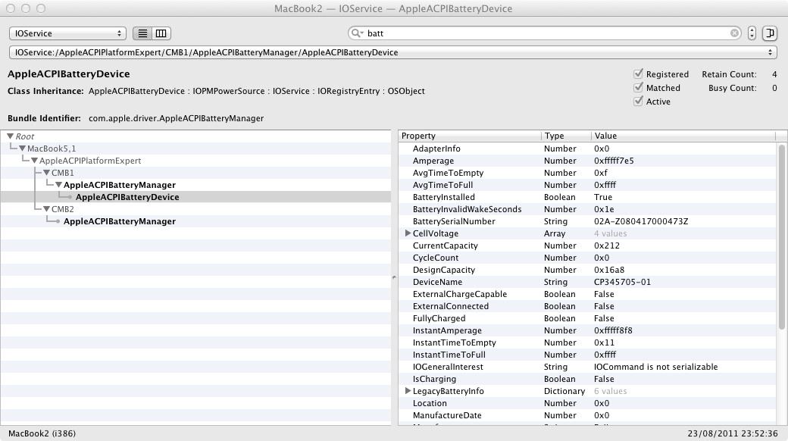Click the property table vertical scrollbar
The height and width of the screenshot is (441, 788).
pyautogui.click(x=782, y=236)
